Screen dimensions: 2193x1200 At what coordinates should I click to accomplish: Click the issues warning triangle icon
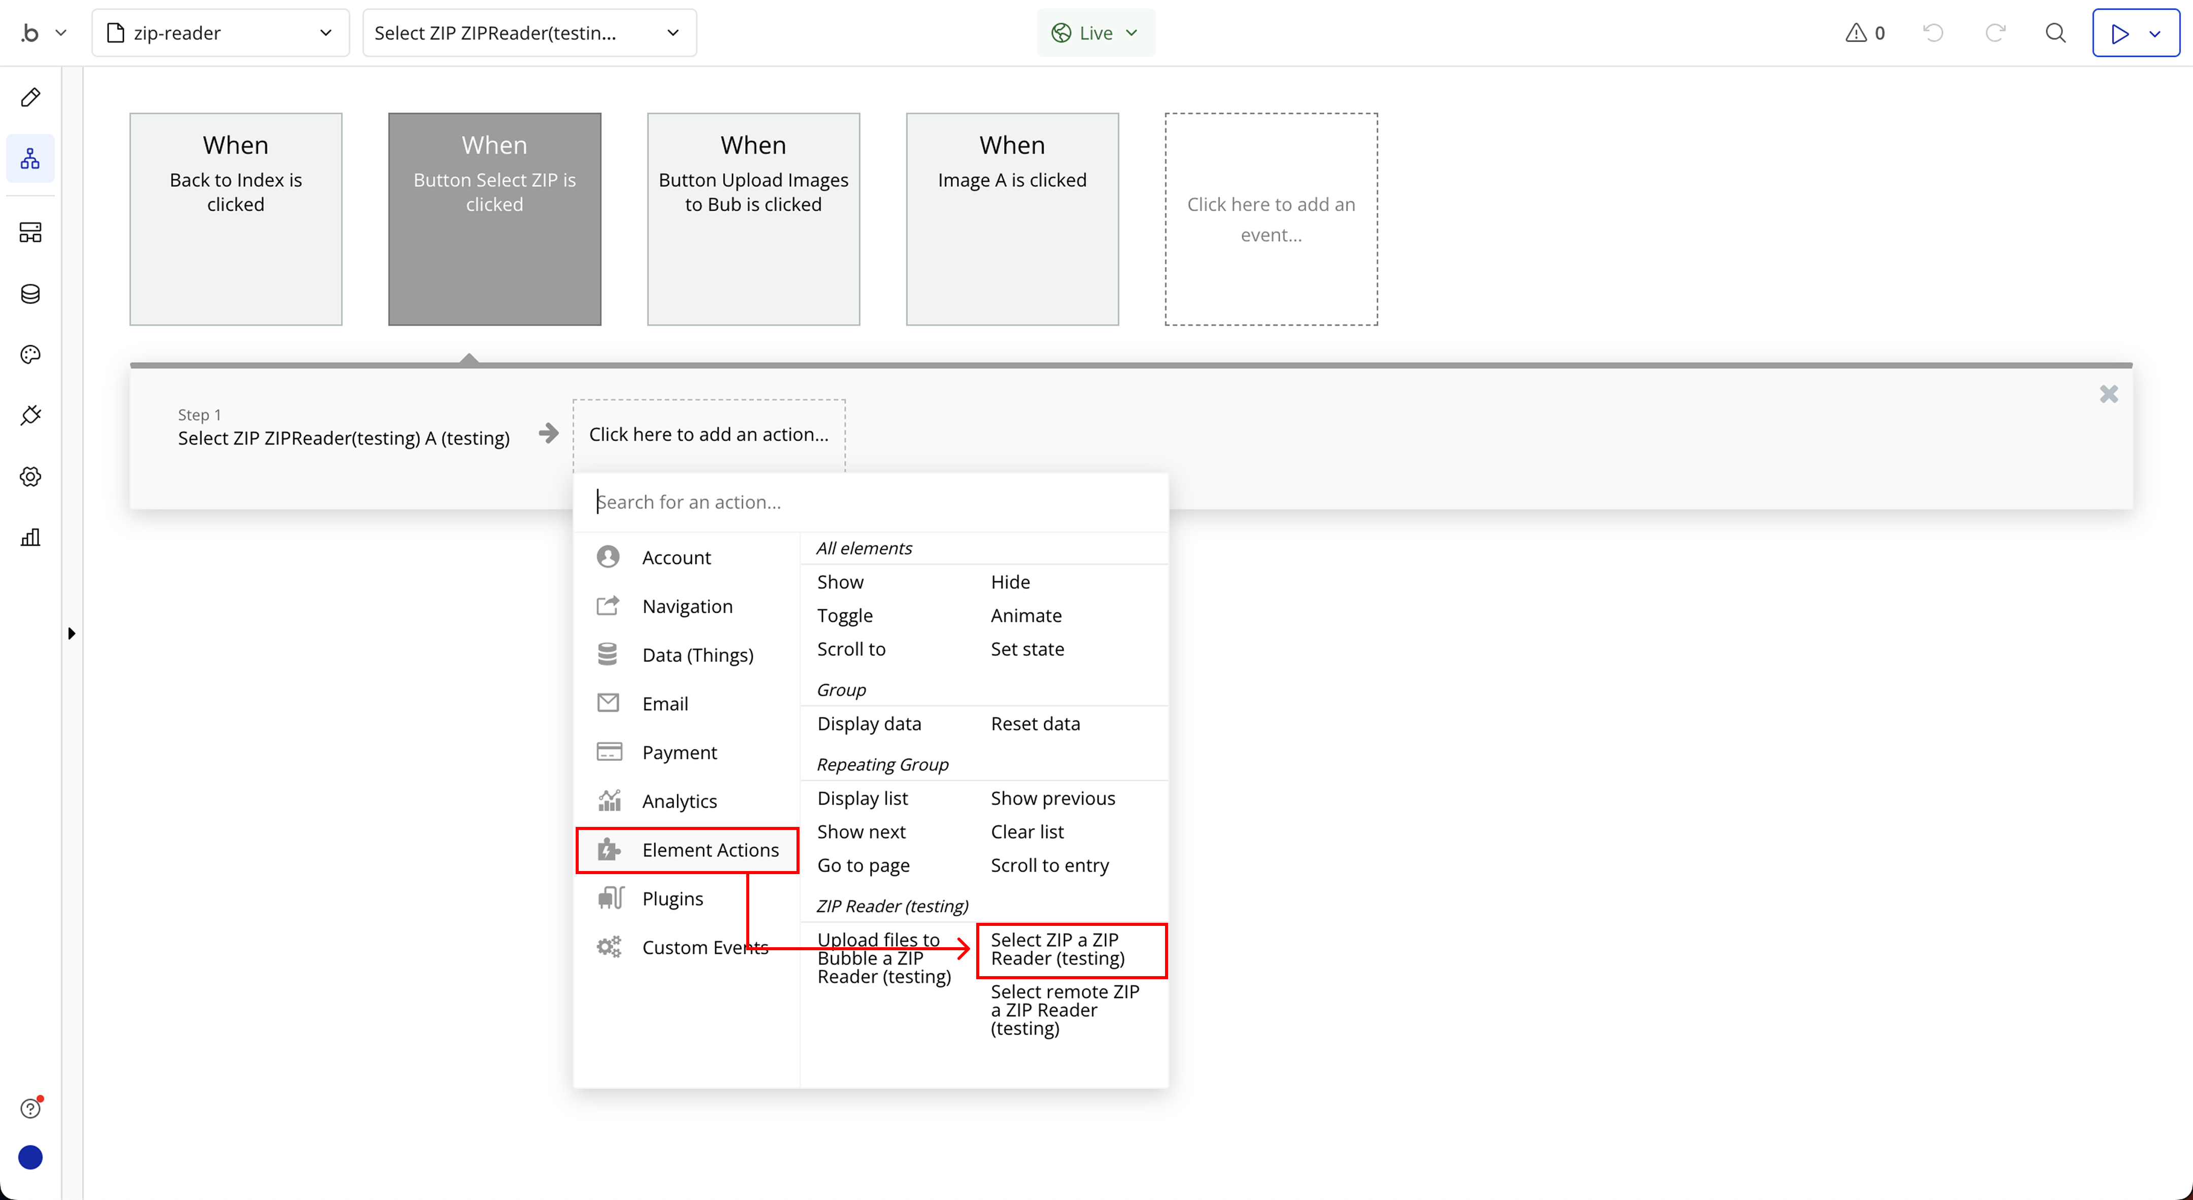pos(1856,33)
